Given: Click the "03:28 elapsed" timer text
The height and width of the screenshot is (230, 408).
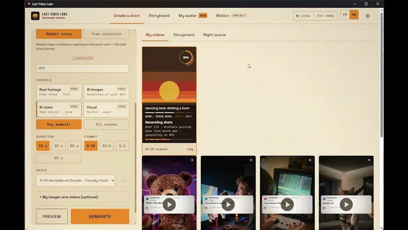Looking at the screenshot, I should 157,149.
